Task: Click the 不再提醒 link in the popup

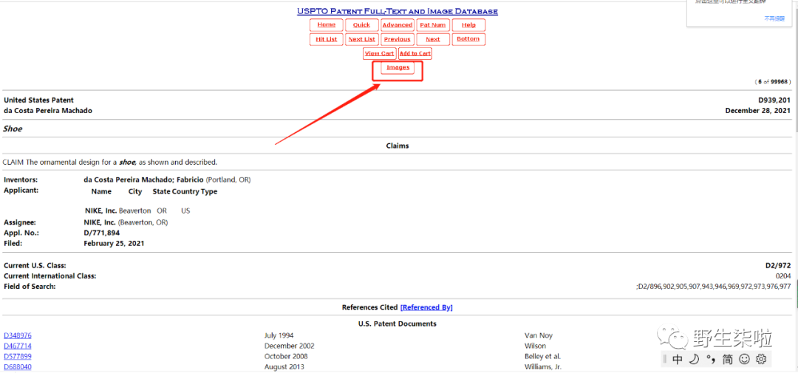Action: (x=774, y=18)
